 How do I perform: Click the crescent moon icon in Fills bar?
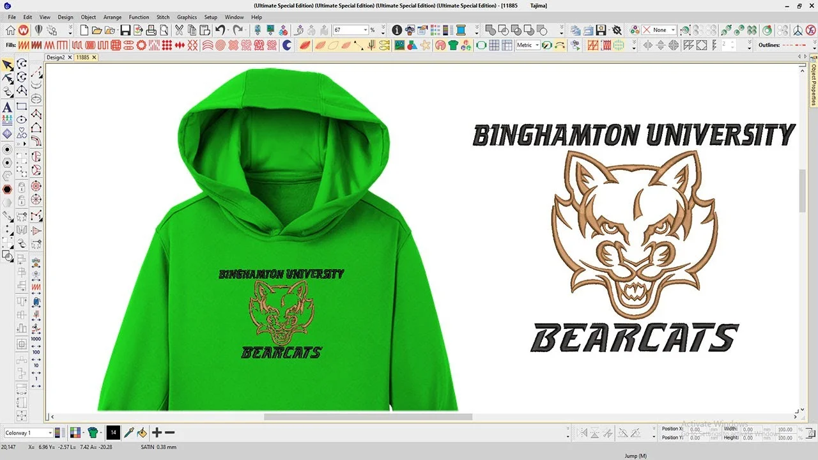click(288, 45)
